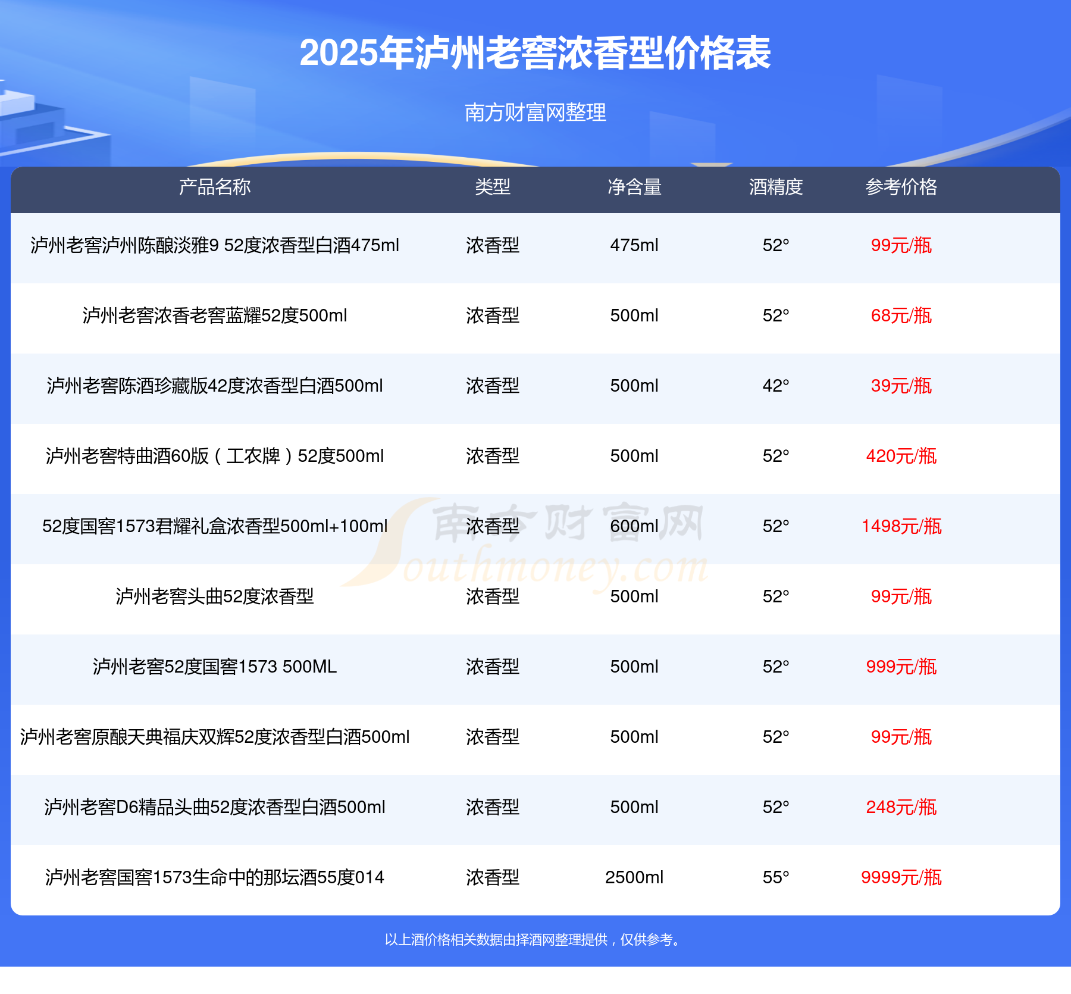Select product 泸州老窖泸州陈酿淡雅9 52度浓香型白酒475ml
This screenshot has width=1071, height=994.
pyautogui.click(x=215, y=245)
